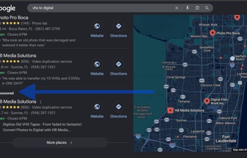Screen dimensions: 247x158
Task: Clear the search box with the X icon
Action: [x=177, y=8]
